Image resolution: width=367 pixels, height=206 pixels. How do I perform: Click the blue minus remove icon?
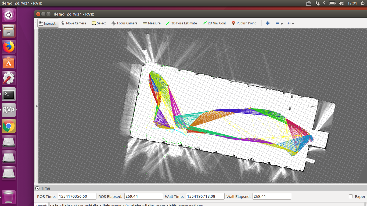coord(277,23)
